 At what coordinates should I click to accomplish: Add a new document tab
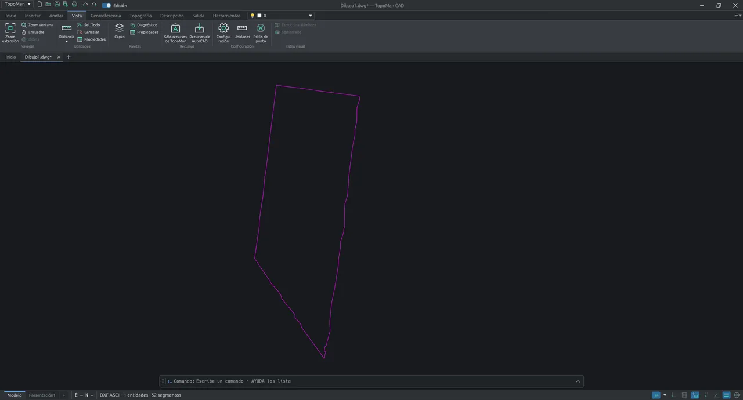pos(68,57)
